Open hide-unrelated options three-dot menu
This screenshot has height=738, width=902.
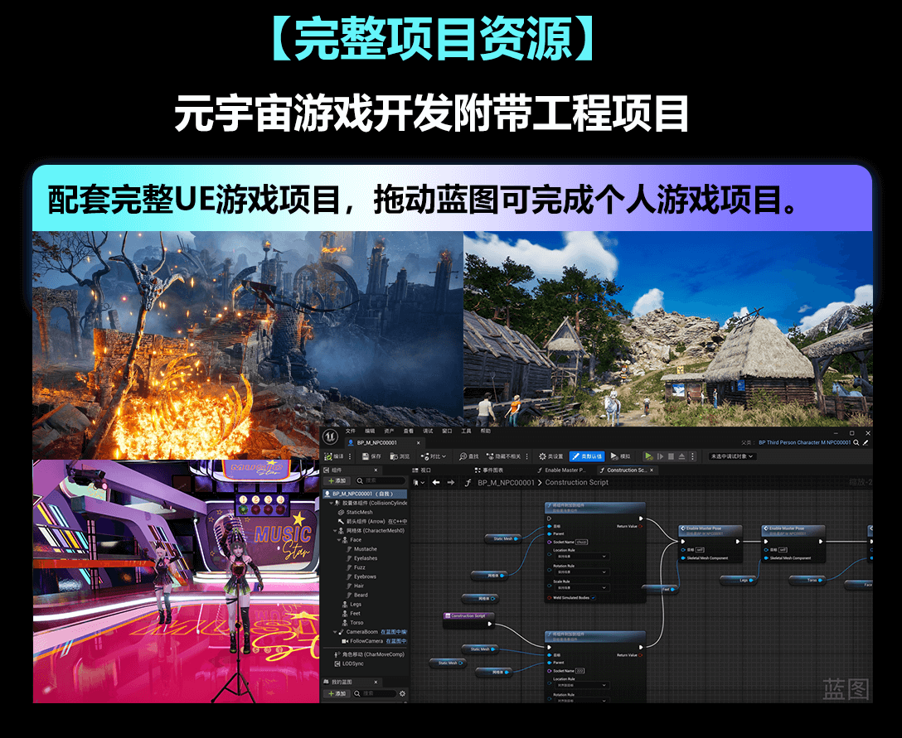(527, 456)
